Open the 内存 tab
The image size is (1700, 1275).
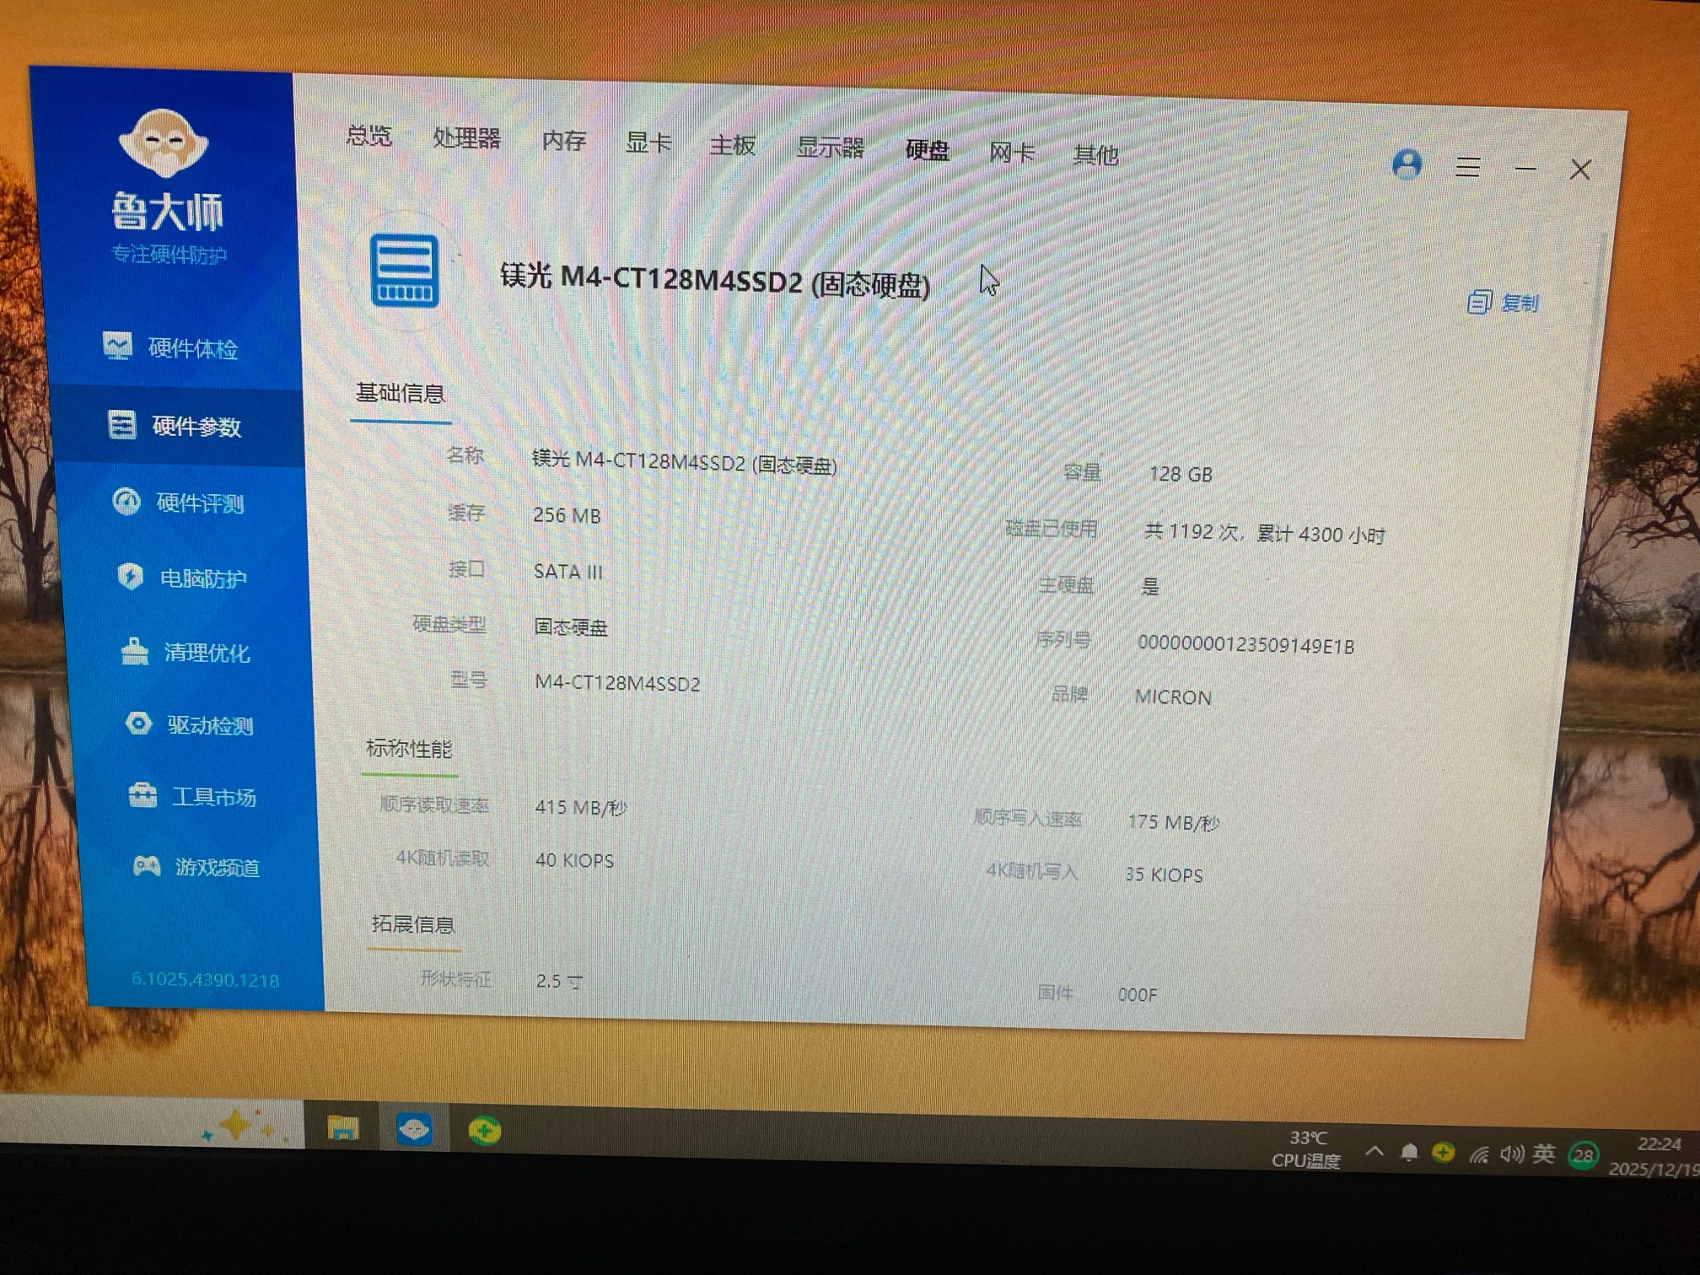pos(563,141)
